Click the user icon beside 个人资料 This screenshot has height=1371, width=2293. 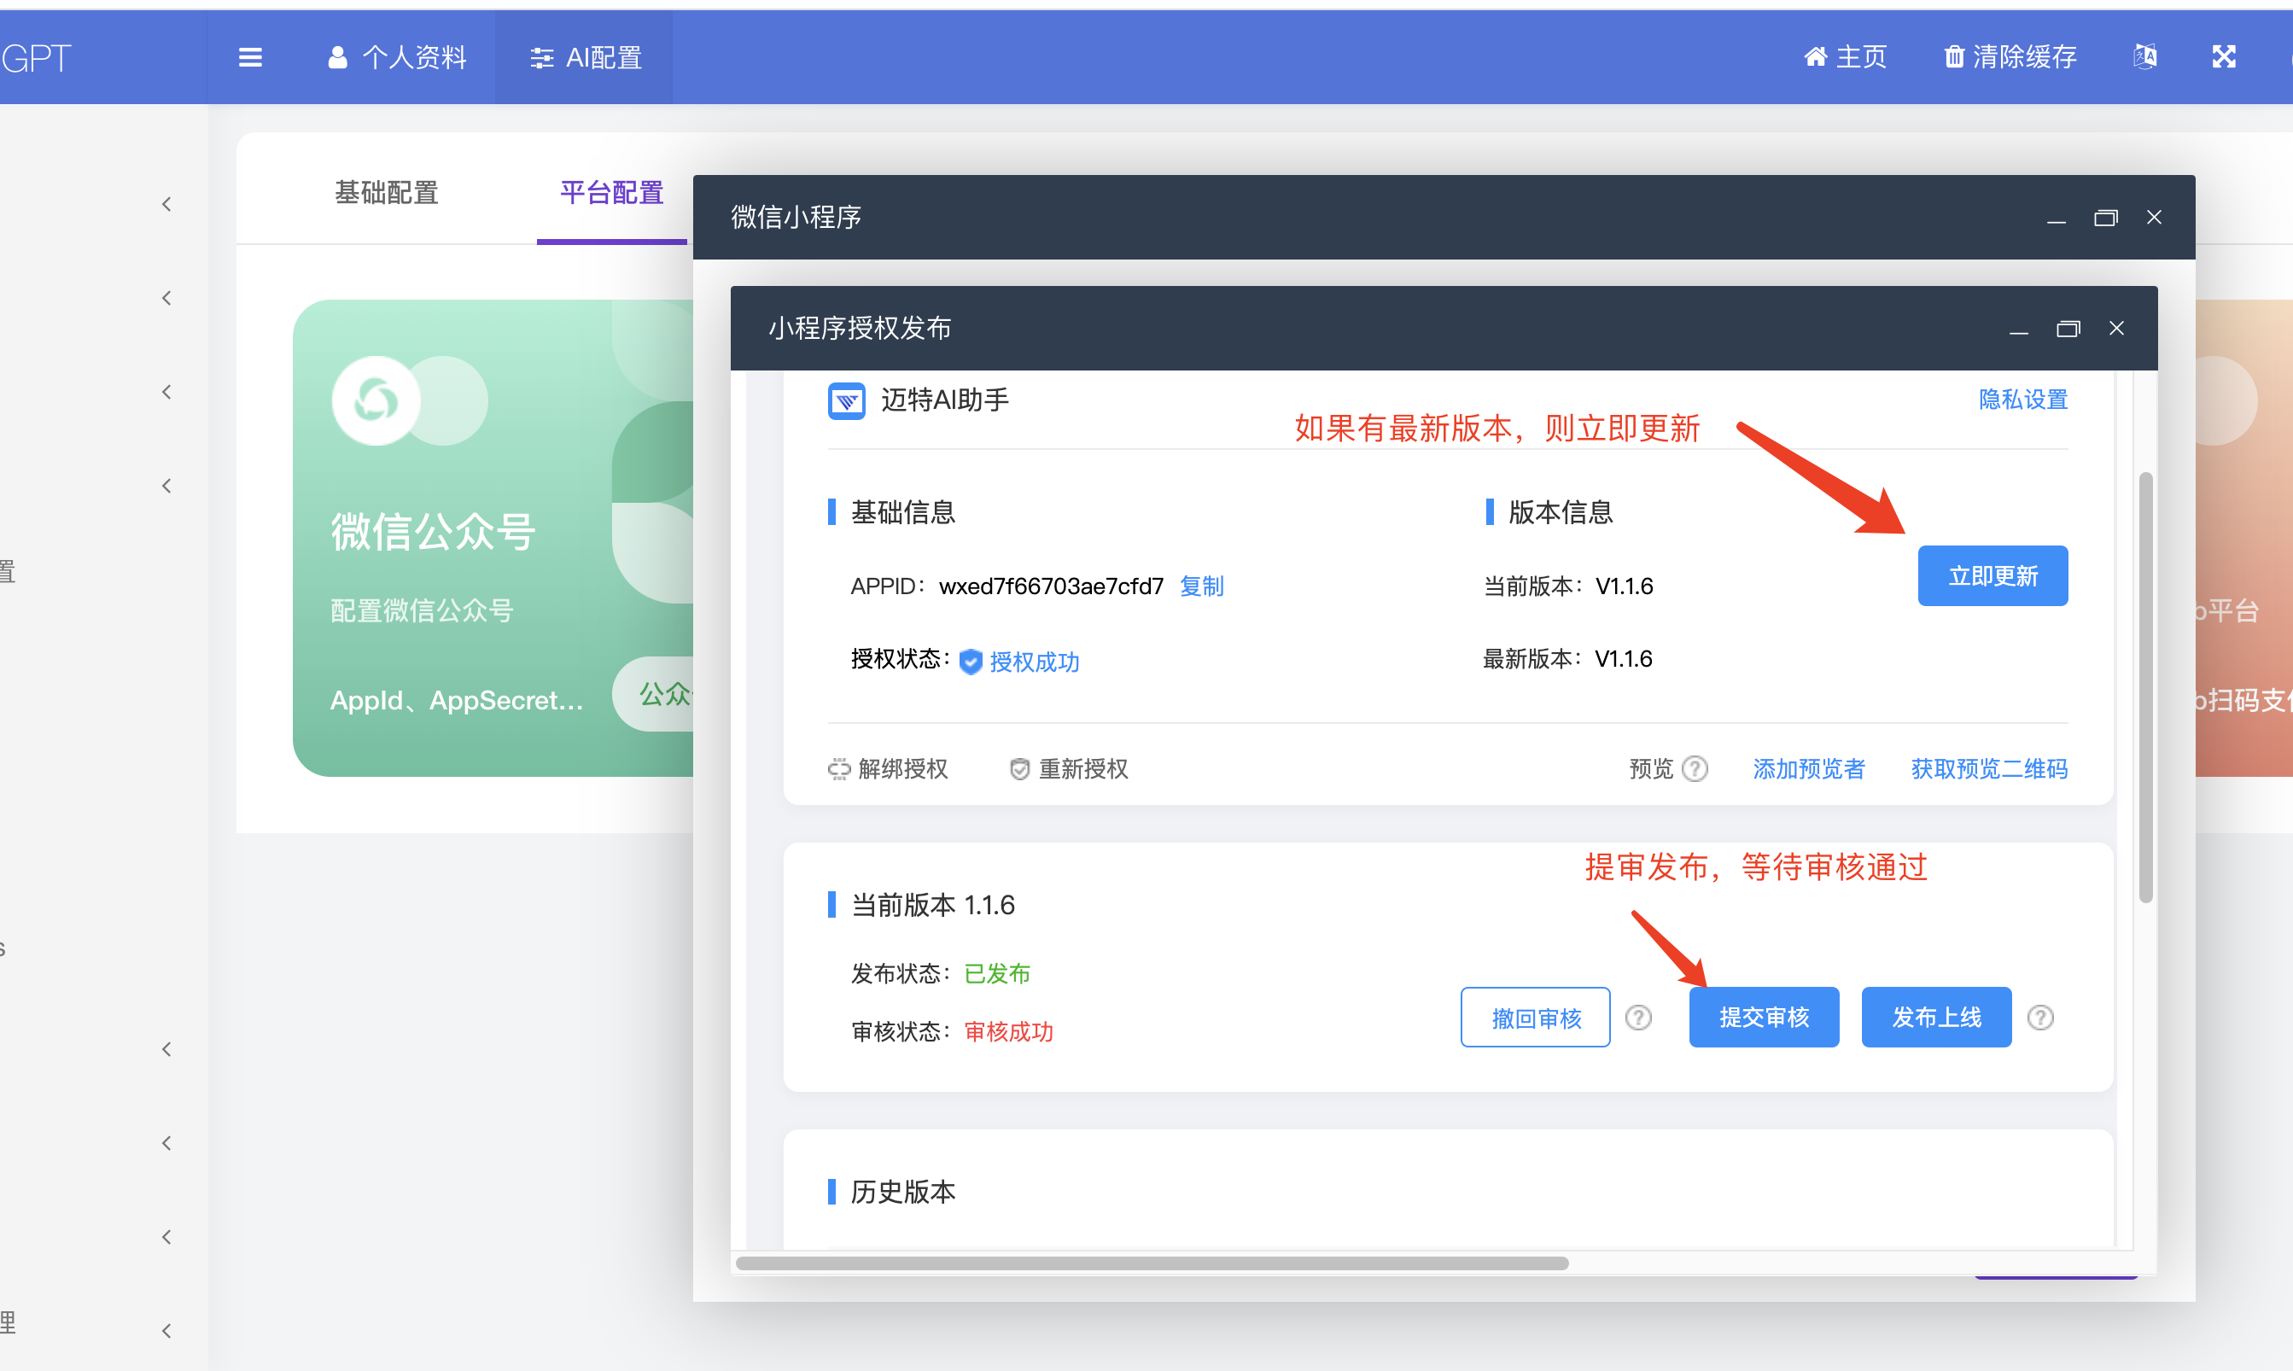tap(336, 57)
